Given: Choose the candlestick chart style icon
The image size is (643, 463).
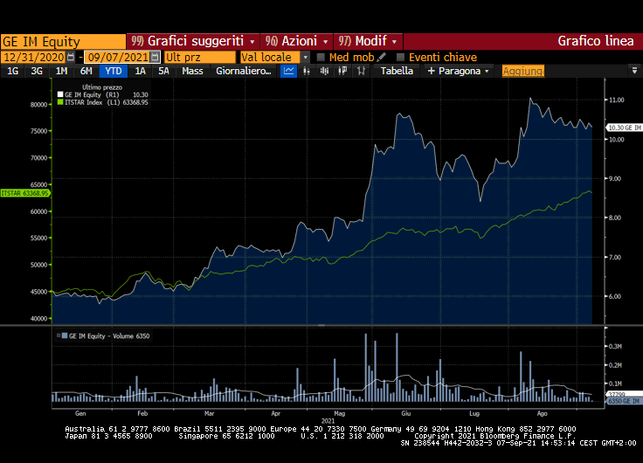Looking at the screenshot, I should click(324, 71).
